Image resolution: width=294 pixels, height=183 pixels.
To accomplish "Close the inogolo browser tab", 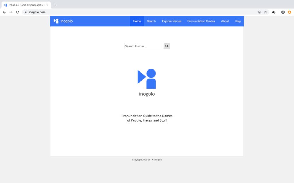I will click(x=47, y=5).
